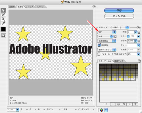Open the color table flyout menu
This screenshot has height=113, width=142.
[x=139, y=61]
